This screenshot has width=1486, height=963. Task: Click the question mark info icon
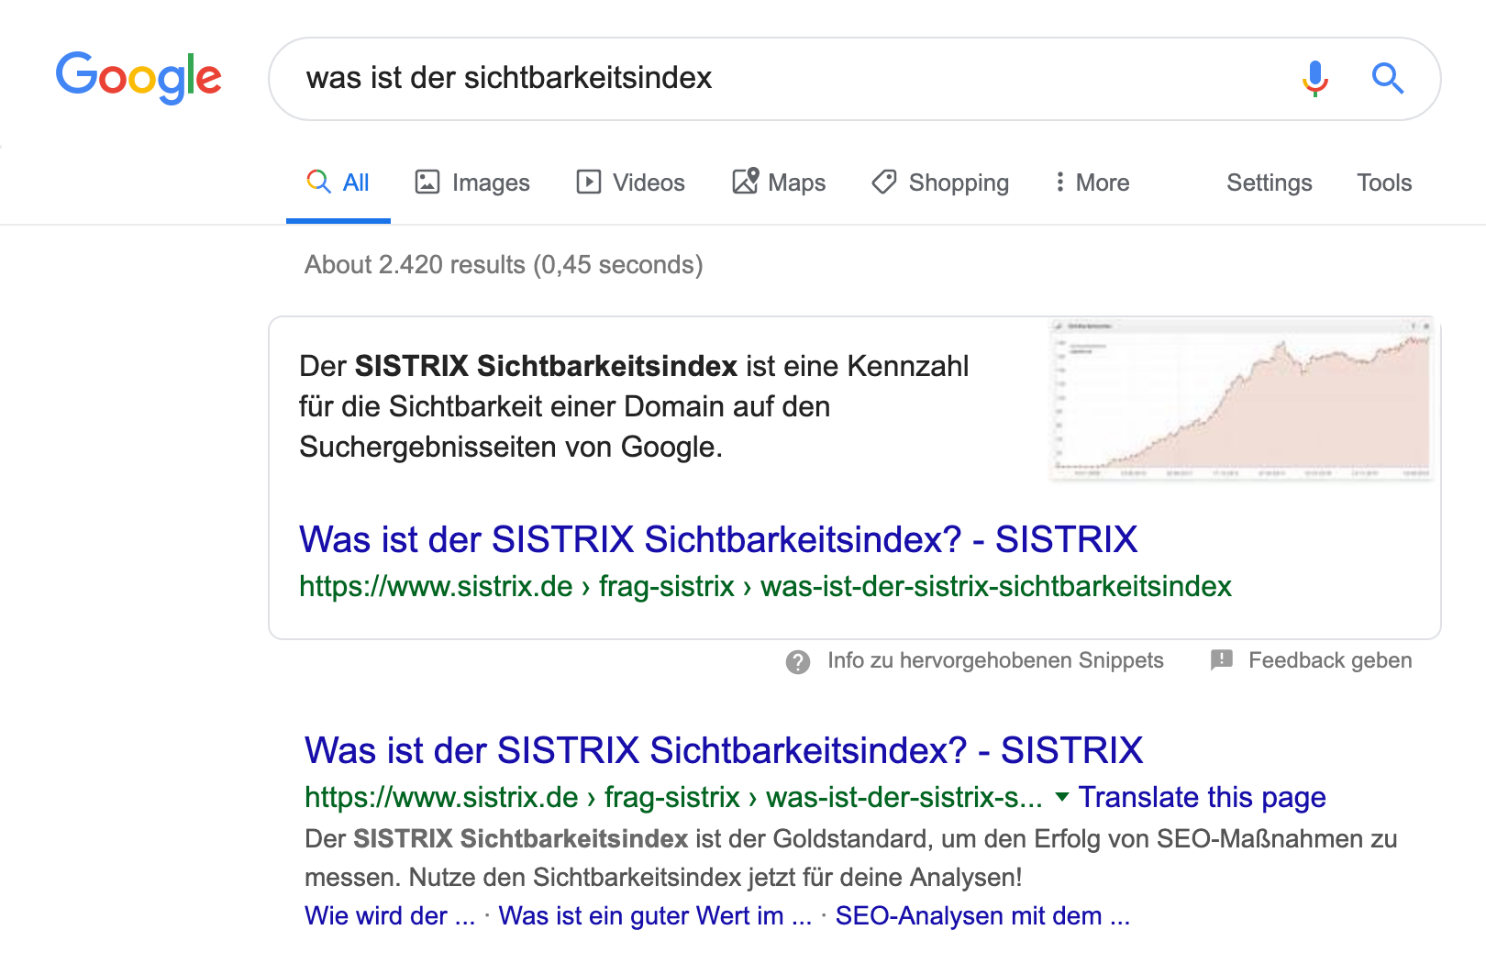tap(798, 661)
